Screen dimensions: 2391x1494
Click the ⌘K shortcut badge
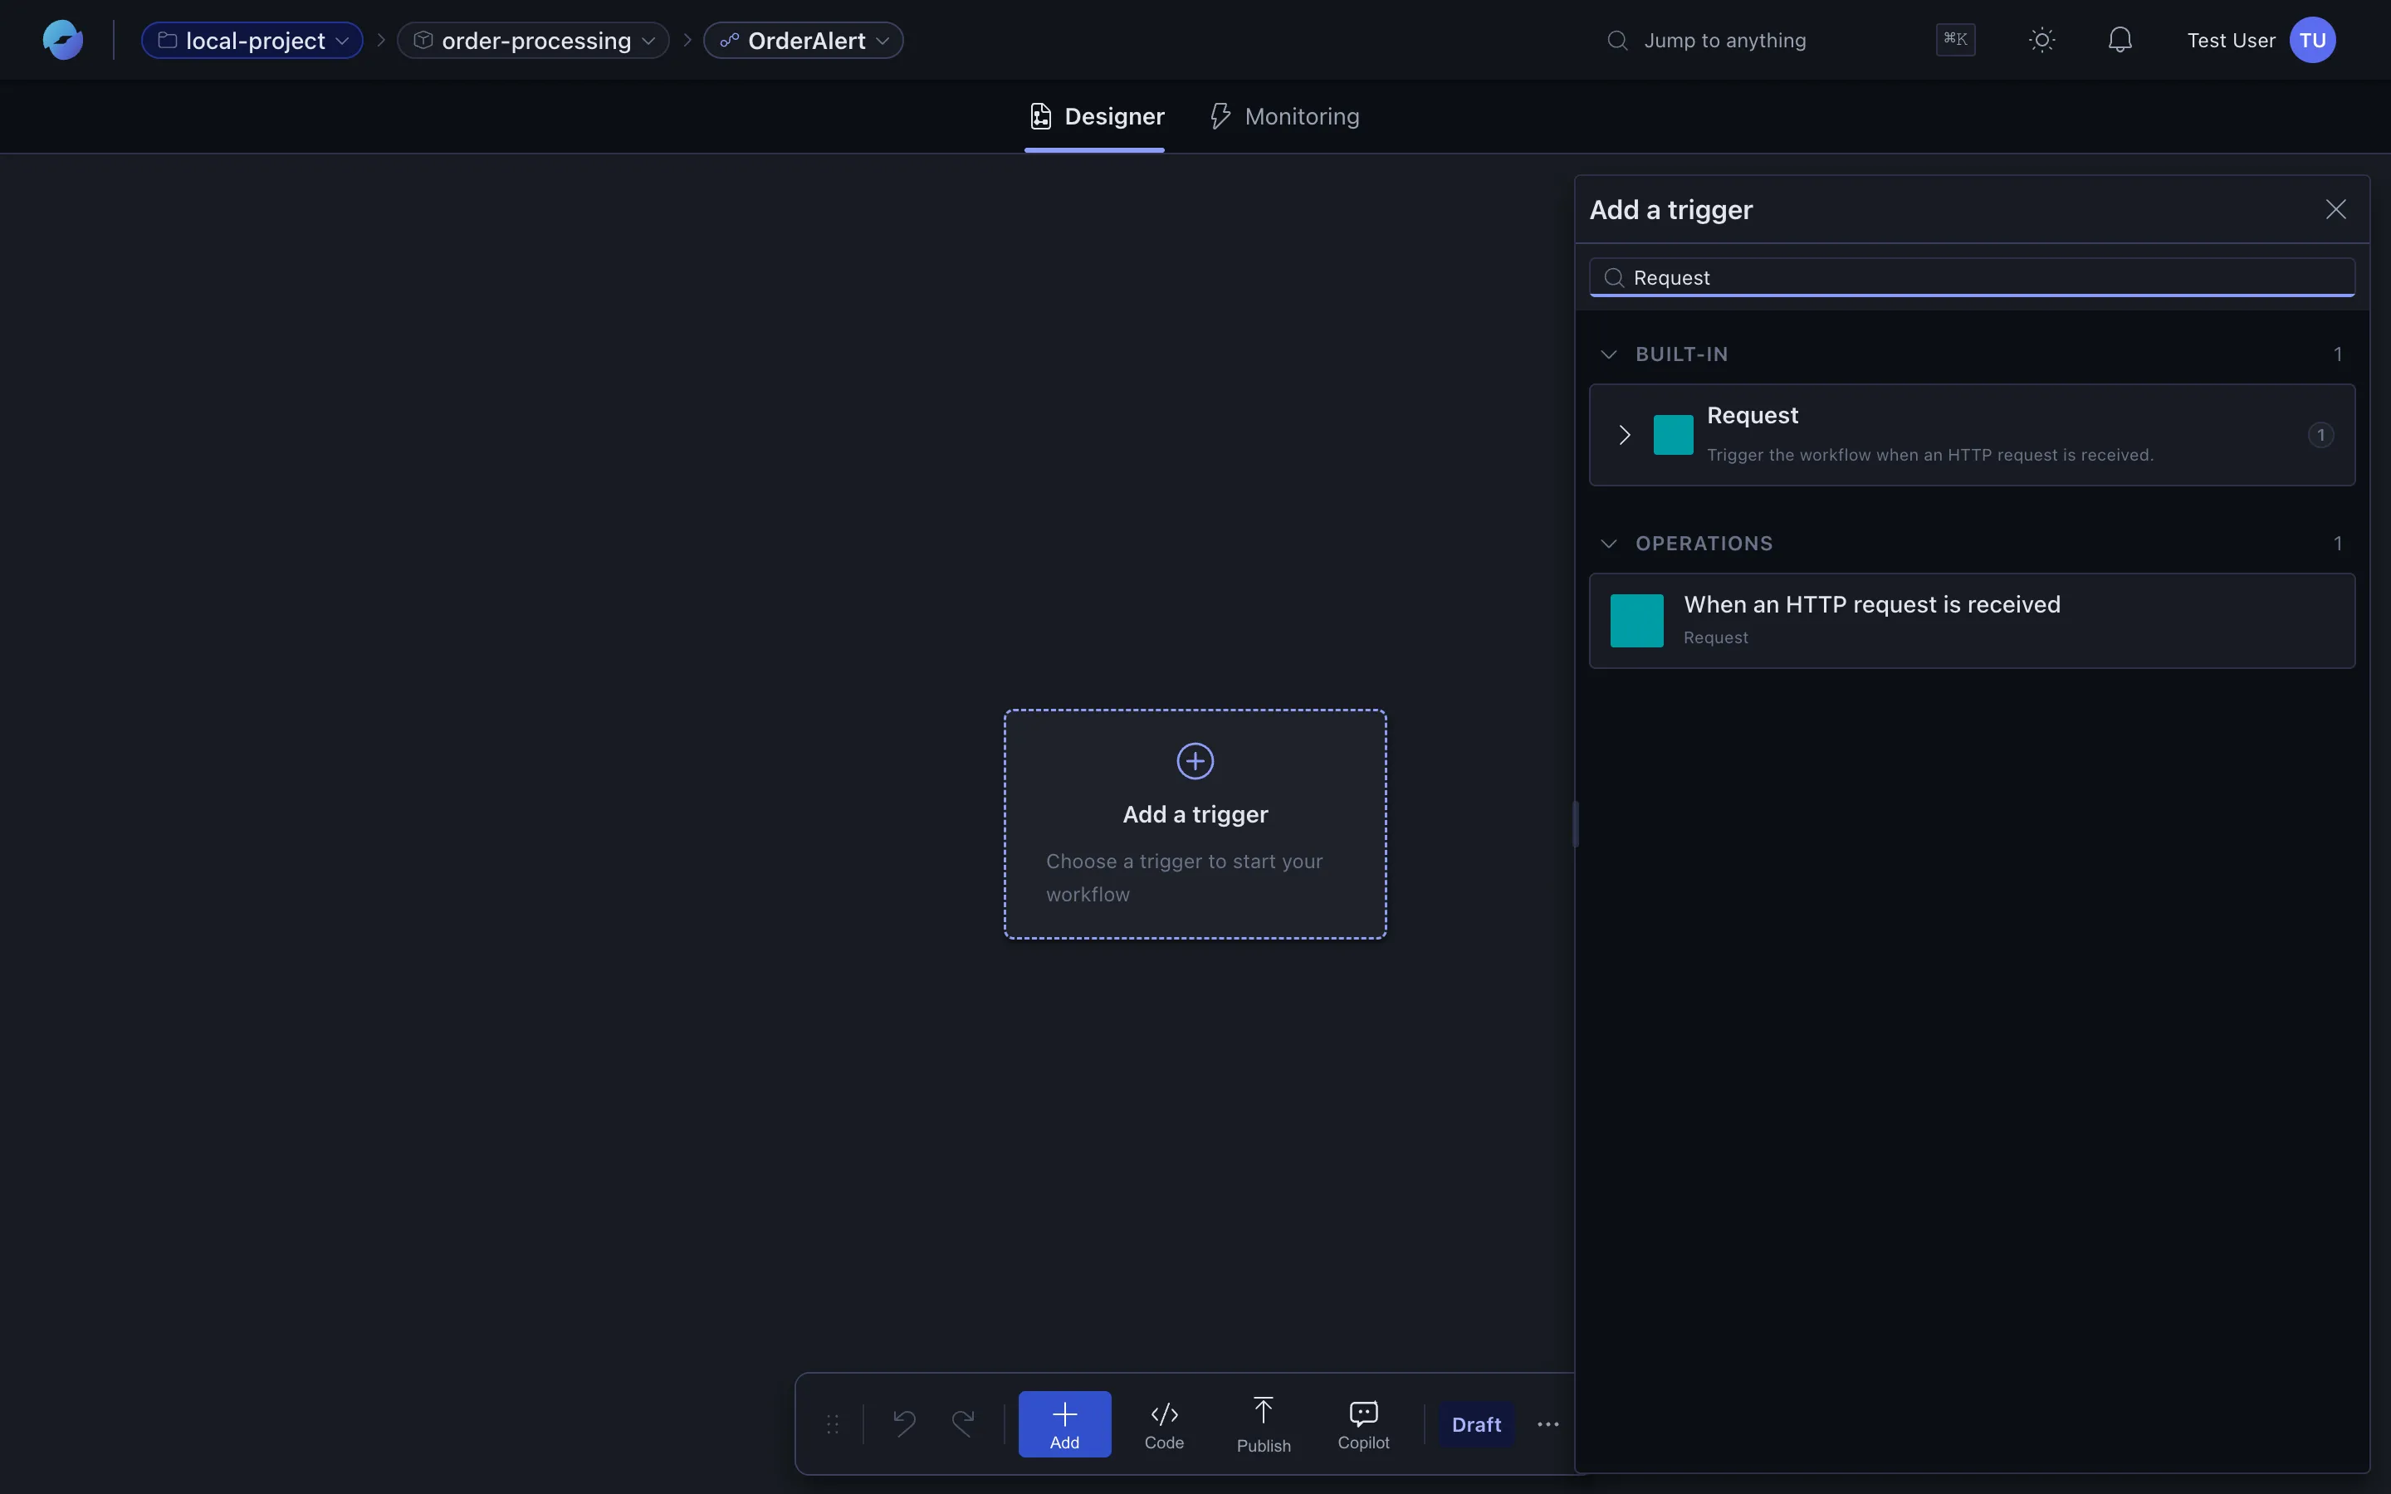click(x=1955, y=40)
